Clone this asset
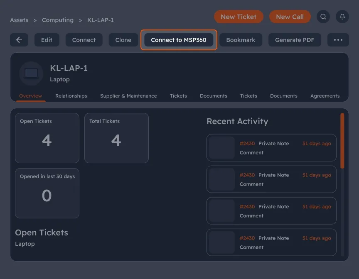Screen dimensions: 359x279 coord(123,40)
